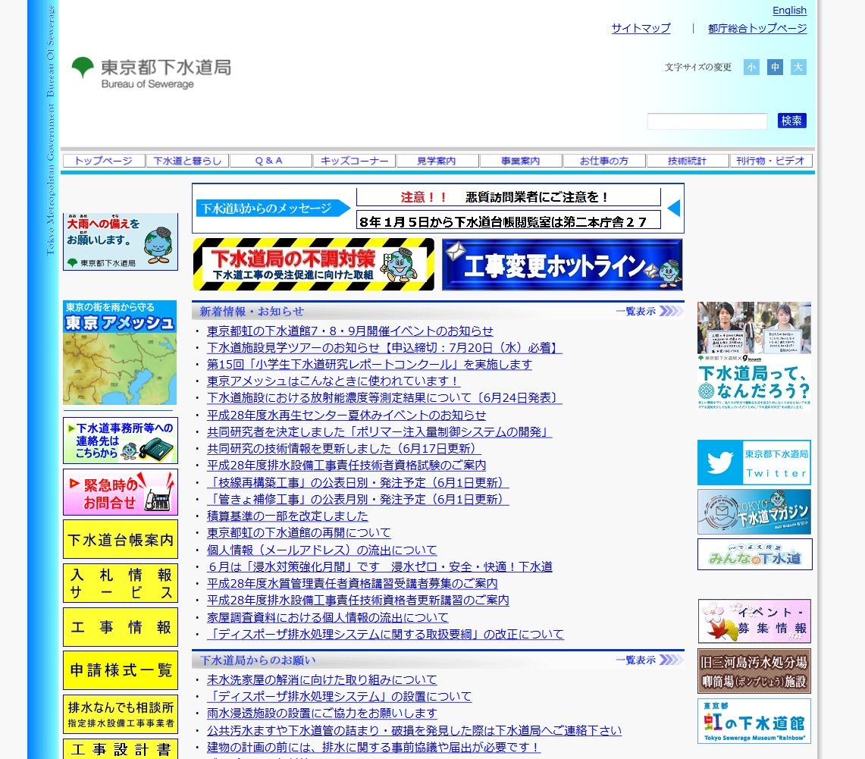Viewport: 865px width, 759px height.
Task: Open the 技術統計 nav tab
Action: (688, 161)
